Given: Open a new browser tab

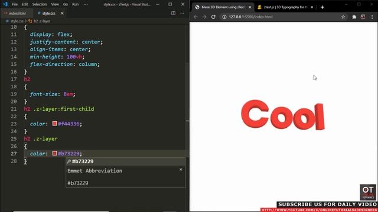Looking at the screenshot, I should click(x=322, y=7).
